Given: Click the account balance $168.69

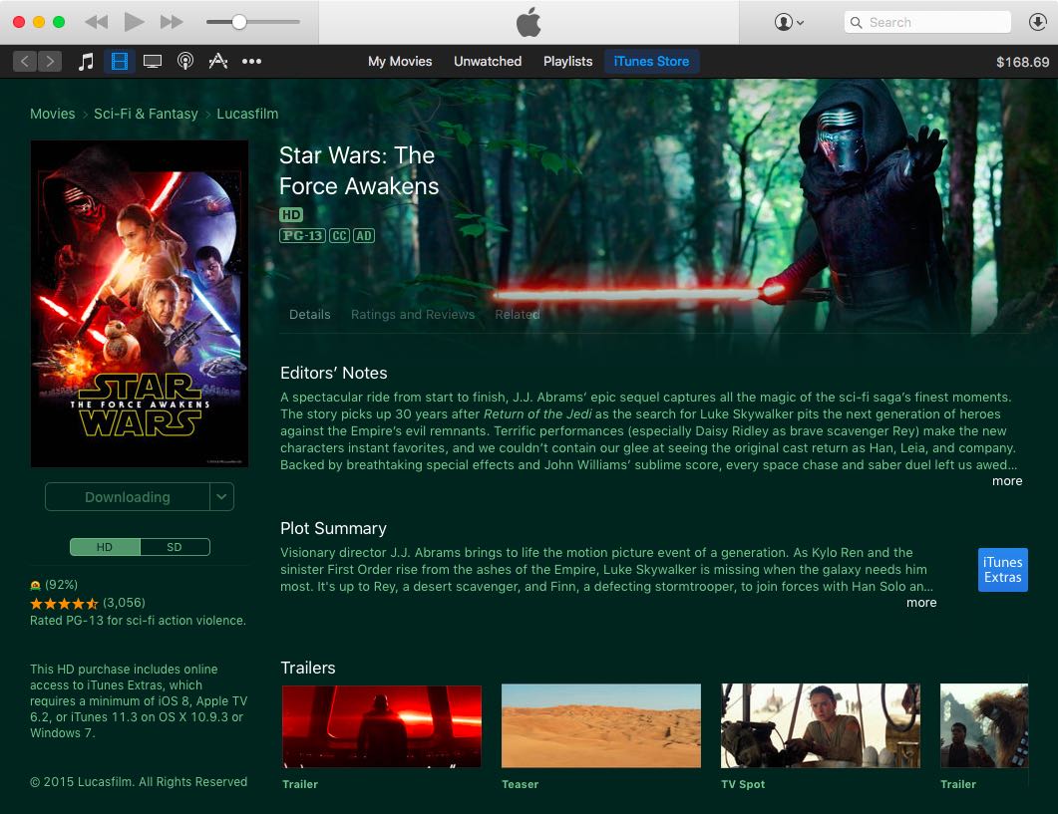Looking at the screenshot, I should 1022,62.
